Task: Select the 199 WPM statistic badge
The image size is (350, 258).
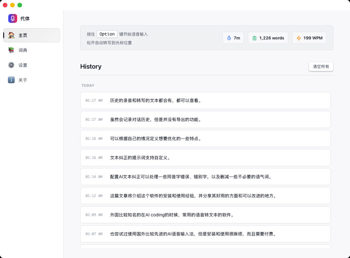Action: pos(309,38)
